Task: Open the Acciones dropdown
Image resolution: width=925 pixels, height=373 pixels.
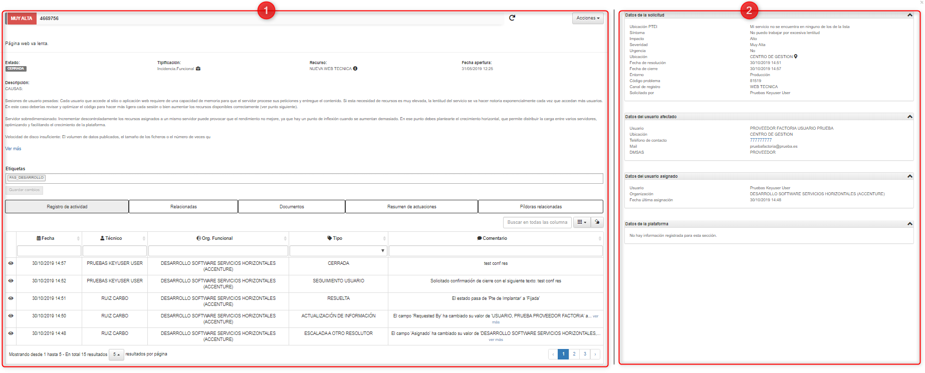Action: (588, 18)
